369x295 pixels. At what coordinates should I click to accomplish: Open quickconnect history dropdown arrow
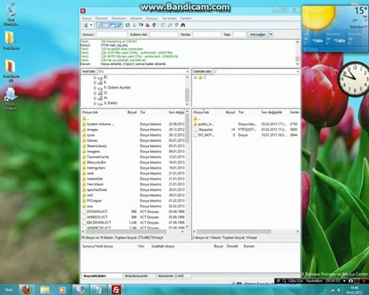(271, 34)
